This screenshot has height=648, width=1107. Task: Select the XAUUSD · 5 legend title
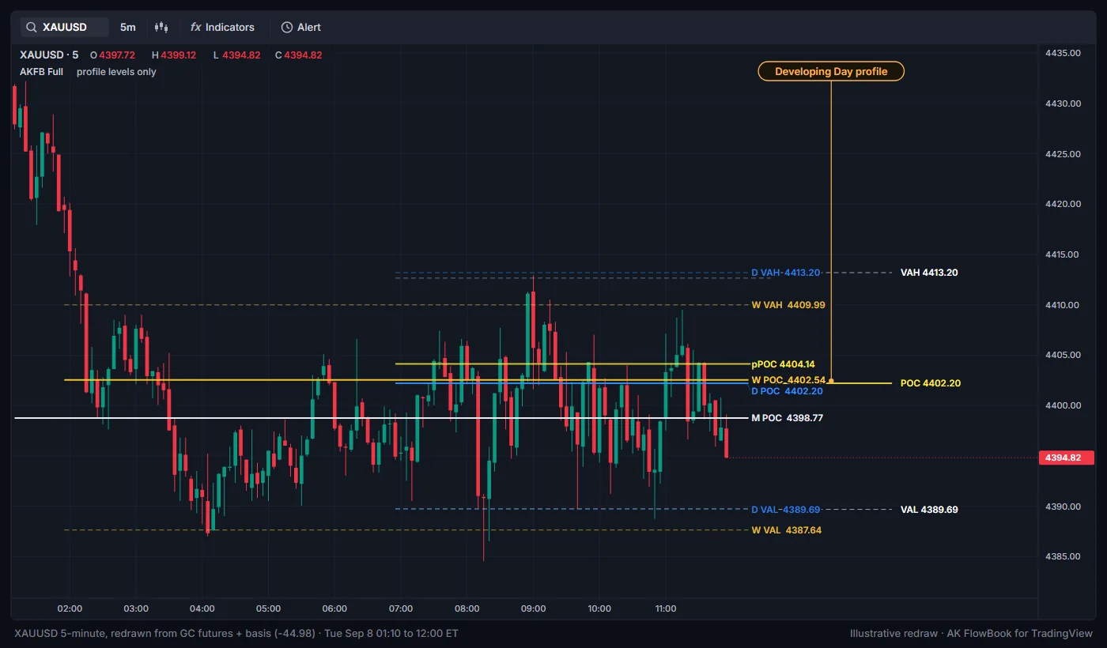pyautogui.click(x=49, y=55)
